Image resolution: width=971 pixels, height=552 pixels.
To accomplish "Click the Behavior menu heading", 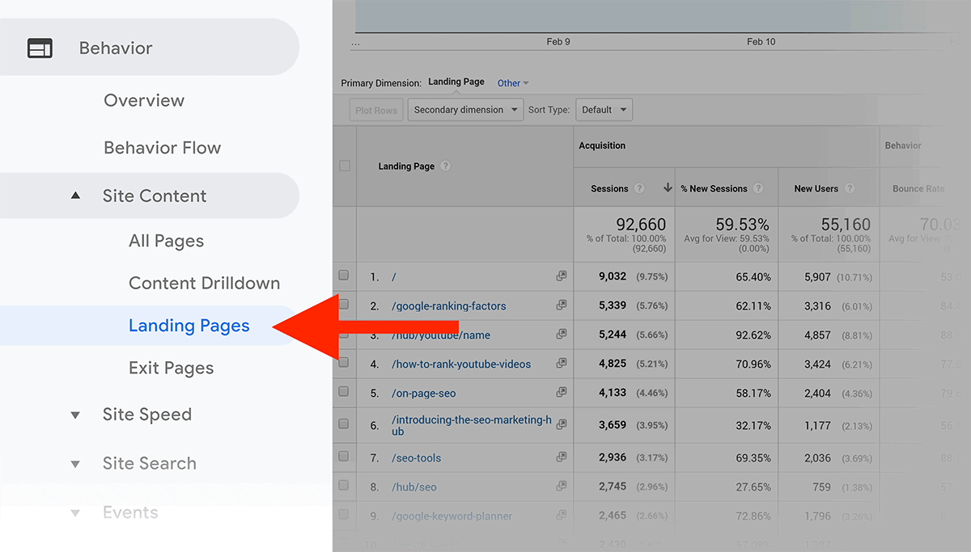I will tap(116, 48).
